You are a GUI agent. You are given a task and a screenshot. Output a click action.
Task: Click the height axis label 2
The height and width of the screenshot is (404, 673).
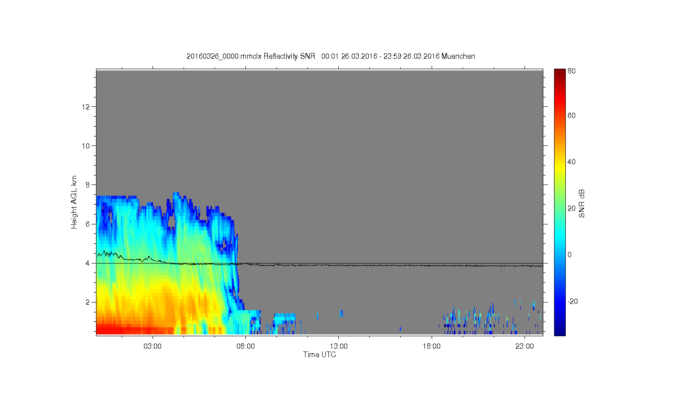point(88,302)
